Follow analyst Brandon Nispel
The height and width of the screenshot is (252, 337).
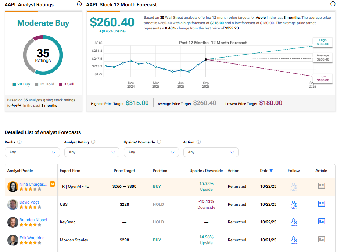tap(294, 222)
